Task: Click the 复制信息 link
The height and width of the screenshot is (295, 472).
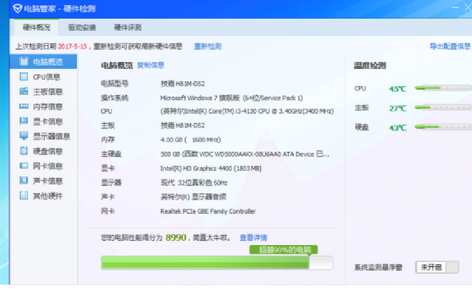Action: [x=151, y=65]
